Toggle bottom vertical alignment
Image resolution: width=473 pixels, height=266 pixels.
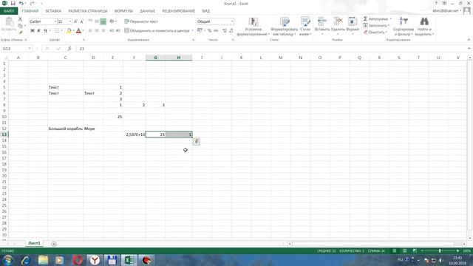point(103,21)
